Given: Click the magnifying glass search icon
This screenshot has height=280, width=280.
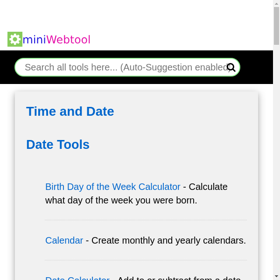Looking at the screenshot, I should click(x=231, y=67).
